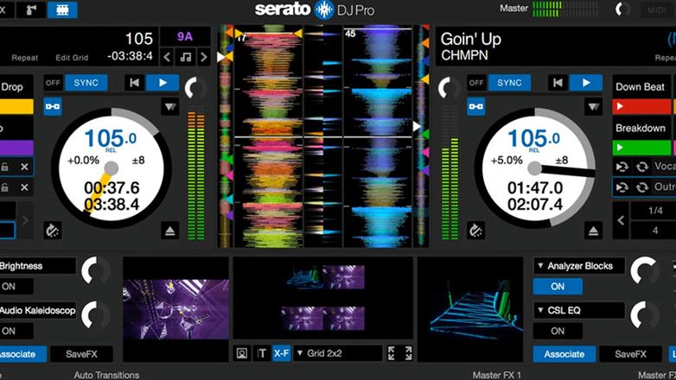The image size is (676, 380).
Task: Open Analyzer Blocks effect dropdown
Action: click(579, 266)
